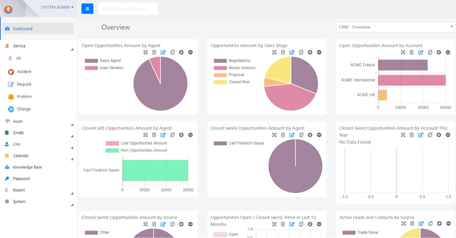Open the CRM - Overview dashboard dropdown
The image size is (456, 238).
396,27
